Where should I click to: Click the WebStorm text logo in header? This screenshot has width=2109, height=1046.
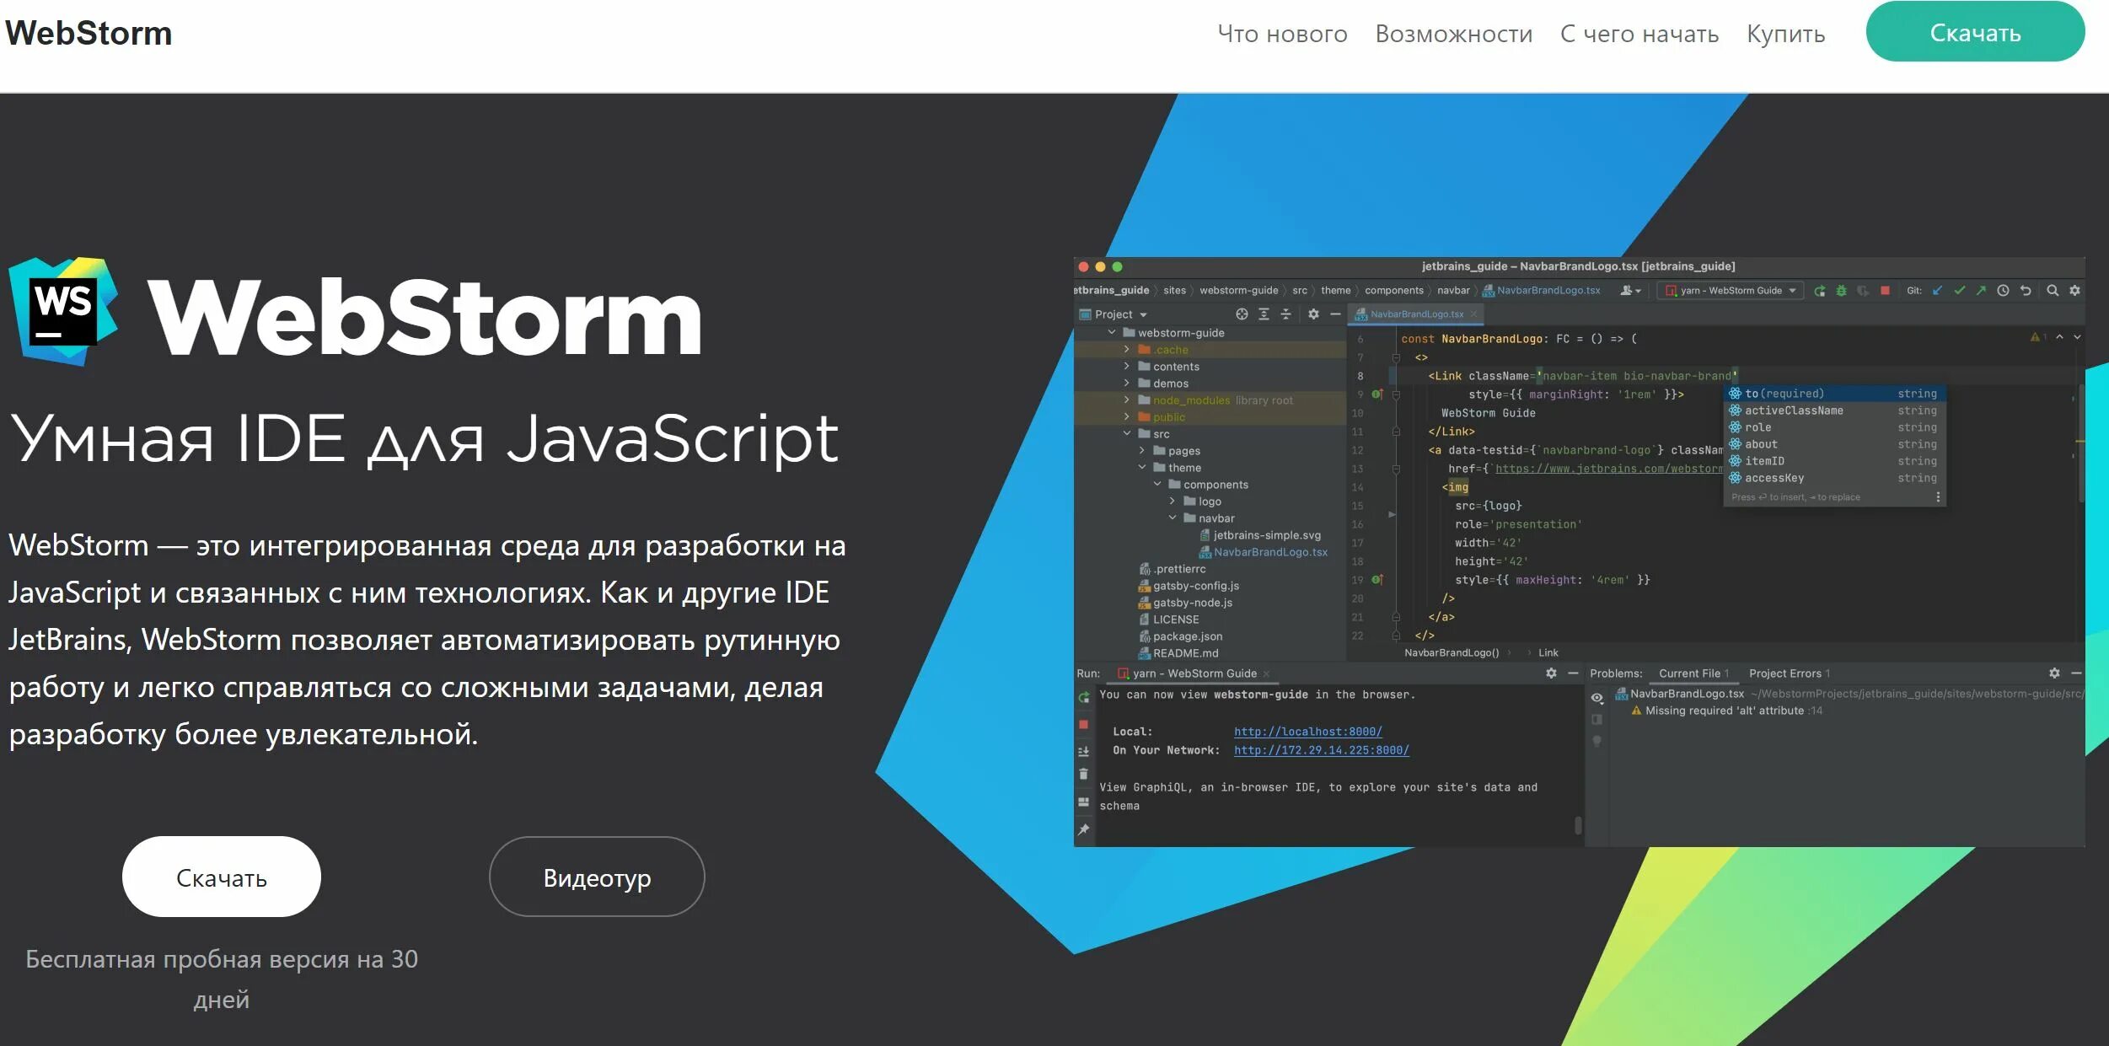tap(89, 33)
